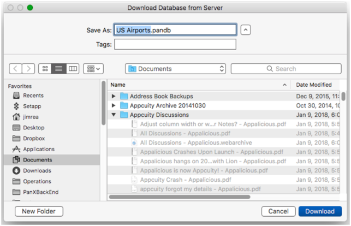This screenshot has width=351, height=226.
Task: Switch to column view mode
Action: tap(73, 69)
